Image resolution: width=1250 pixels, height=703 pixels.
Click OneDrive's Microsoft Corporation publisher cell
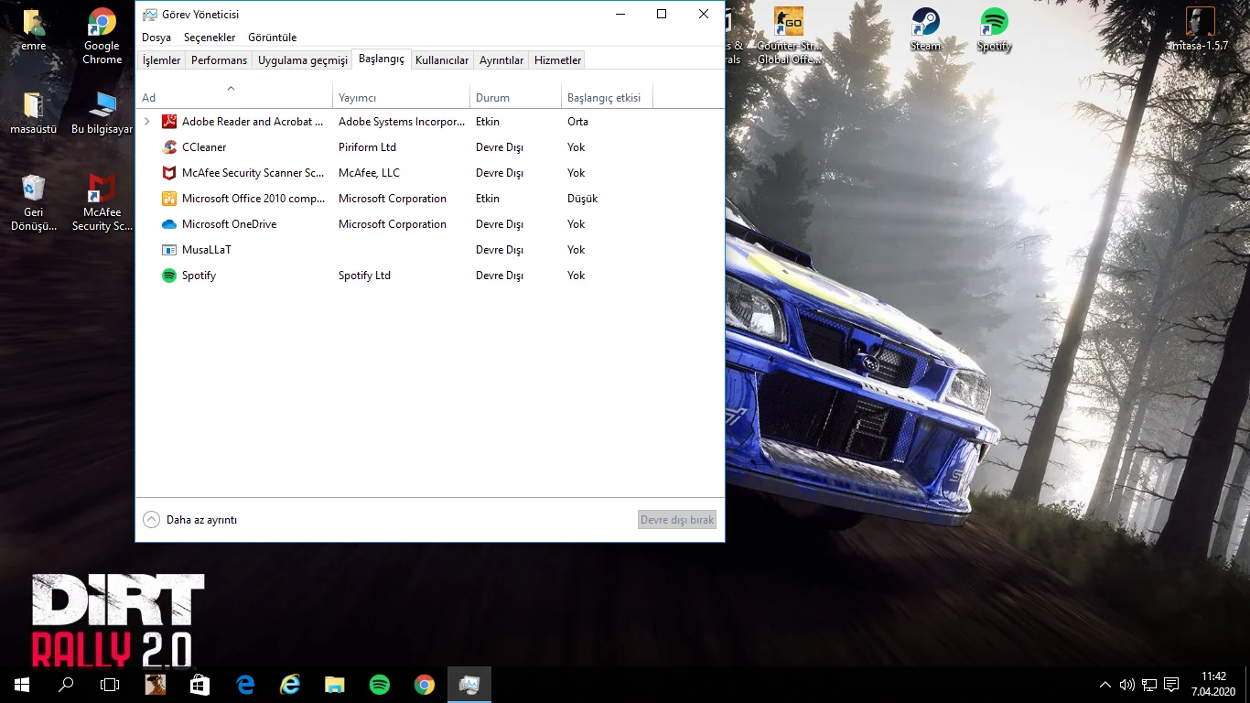(393, 224)
